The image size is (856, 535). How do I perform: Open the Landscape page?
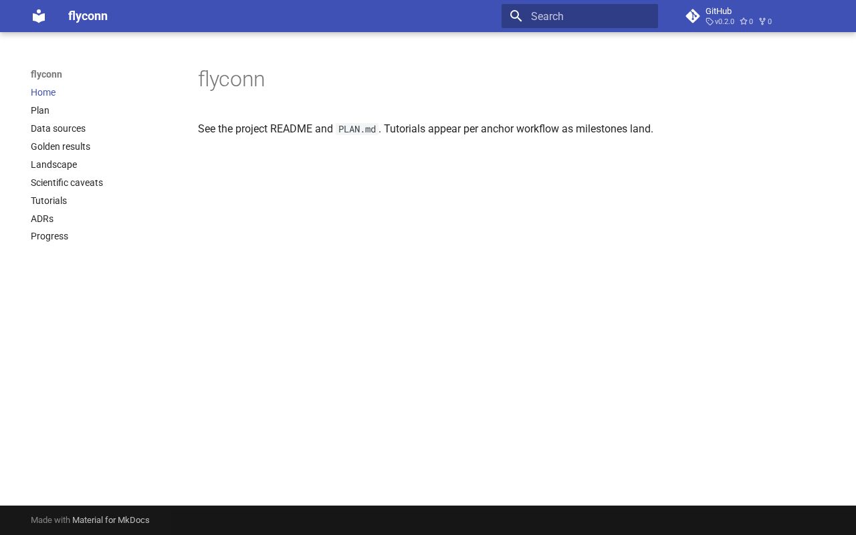click(x=53, y=165)
